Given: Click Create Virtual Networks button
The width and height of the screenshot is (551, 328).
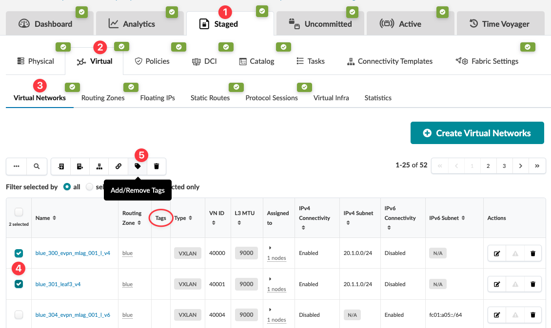Looking at the screenshot, I should click(x=477, y=133).
